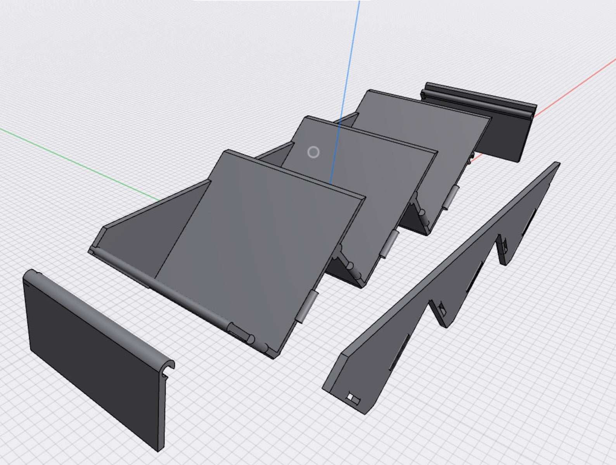Select the rear notch tab on side panel
The height and width of the screenshot is (465, 616).
coord(505,247)
